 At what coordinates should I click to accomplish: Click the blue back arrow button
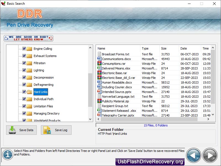(194, 155)
